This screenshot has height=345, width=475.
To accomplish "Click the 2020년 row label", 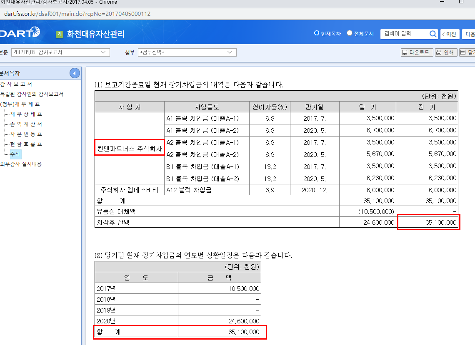I will 106,321.
